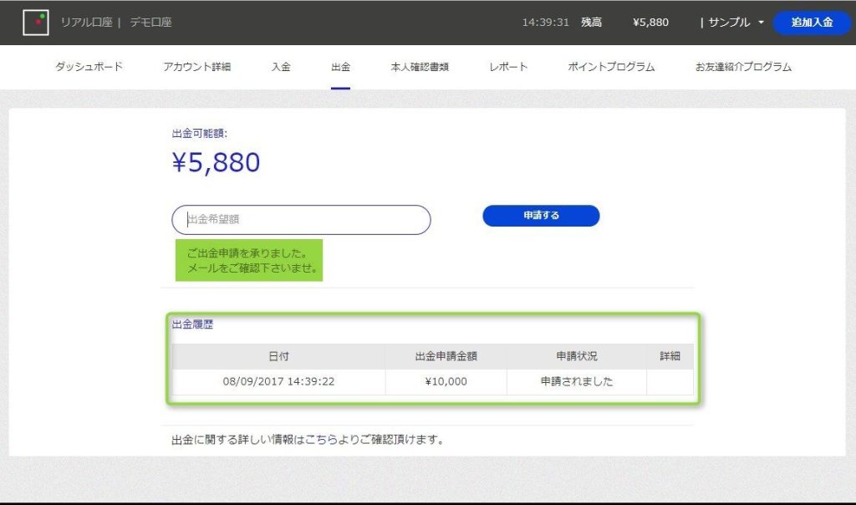
Task: Select the 入金 tab
Action: 281,67
